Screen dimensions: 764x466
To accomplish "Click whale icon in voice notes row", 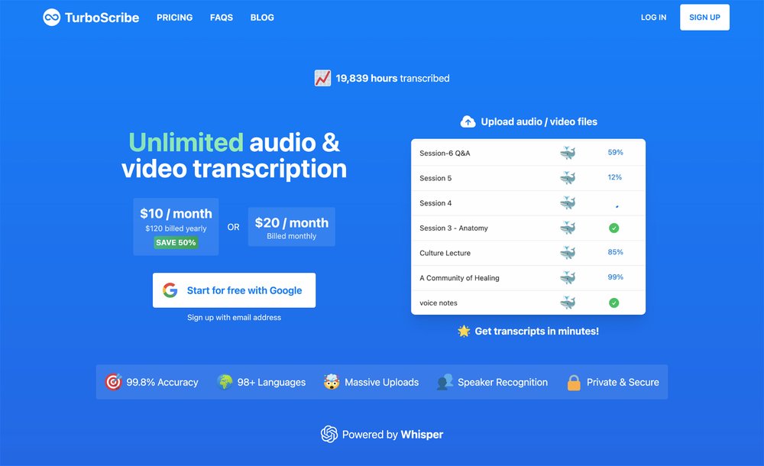I will tap(568, 303).
